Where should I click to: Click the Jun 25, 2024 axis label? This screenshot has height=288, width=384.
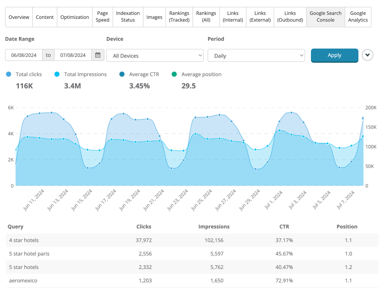202,200
